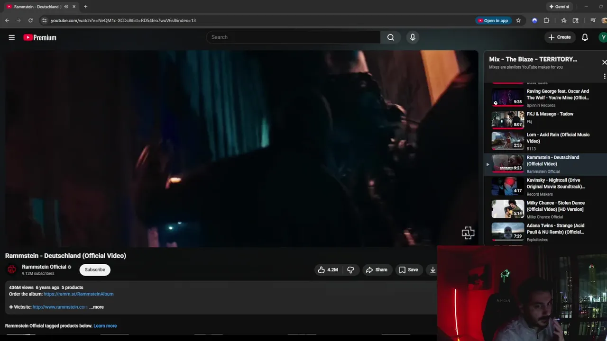
Task: Go to YouTube Premium home logo
Action: 40,37
